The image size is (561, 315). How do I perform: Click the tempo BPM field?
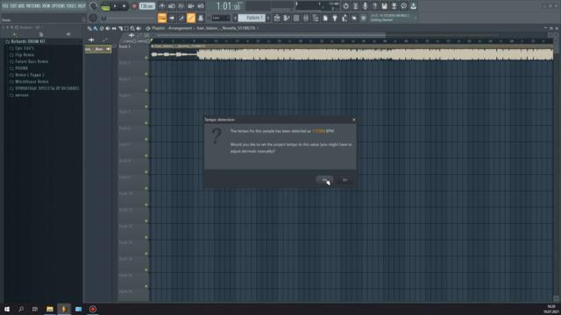tap(146, 6)
